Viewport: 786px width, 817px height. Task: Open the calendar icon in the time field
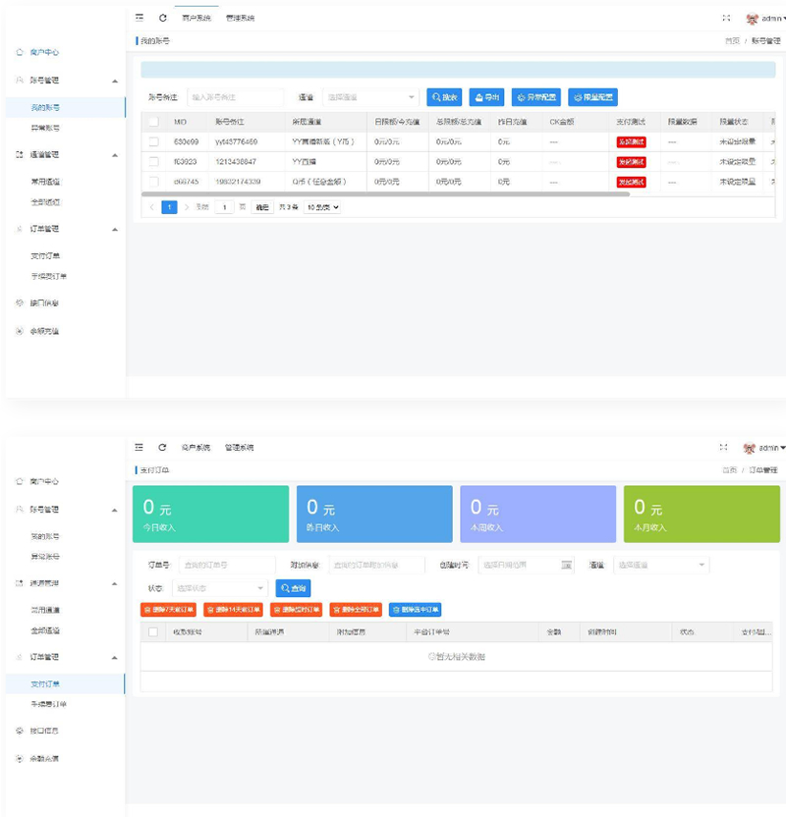click(566, 565)
